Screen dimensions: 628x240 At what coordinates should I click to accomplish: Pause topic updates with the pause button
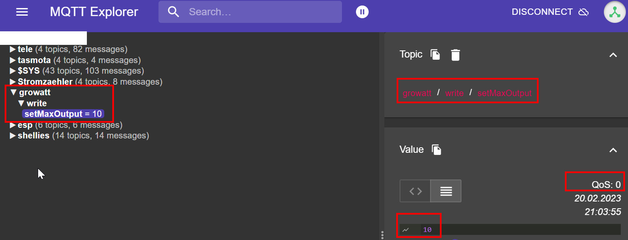tap(362, 12)
